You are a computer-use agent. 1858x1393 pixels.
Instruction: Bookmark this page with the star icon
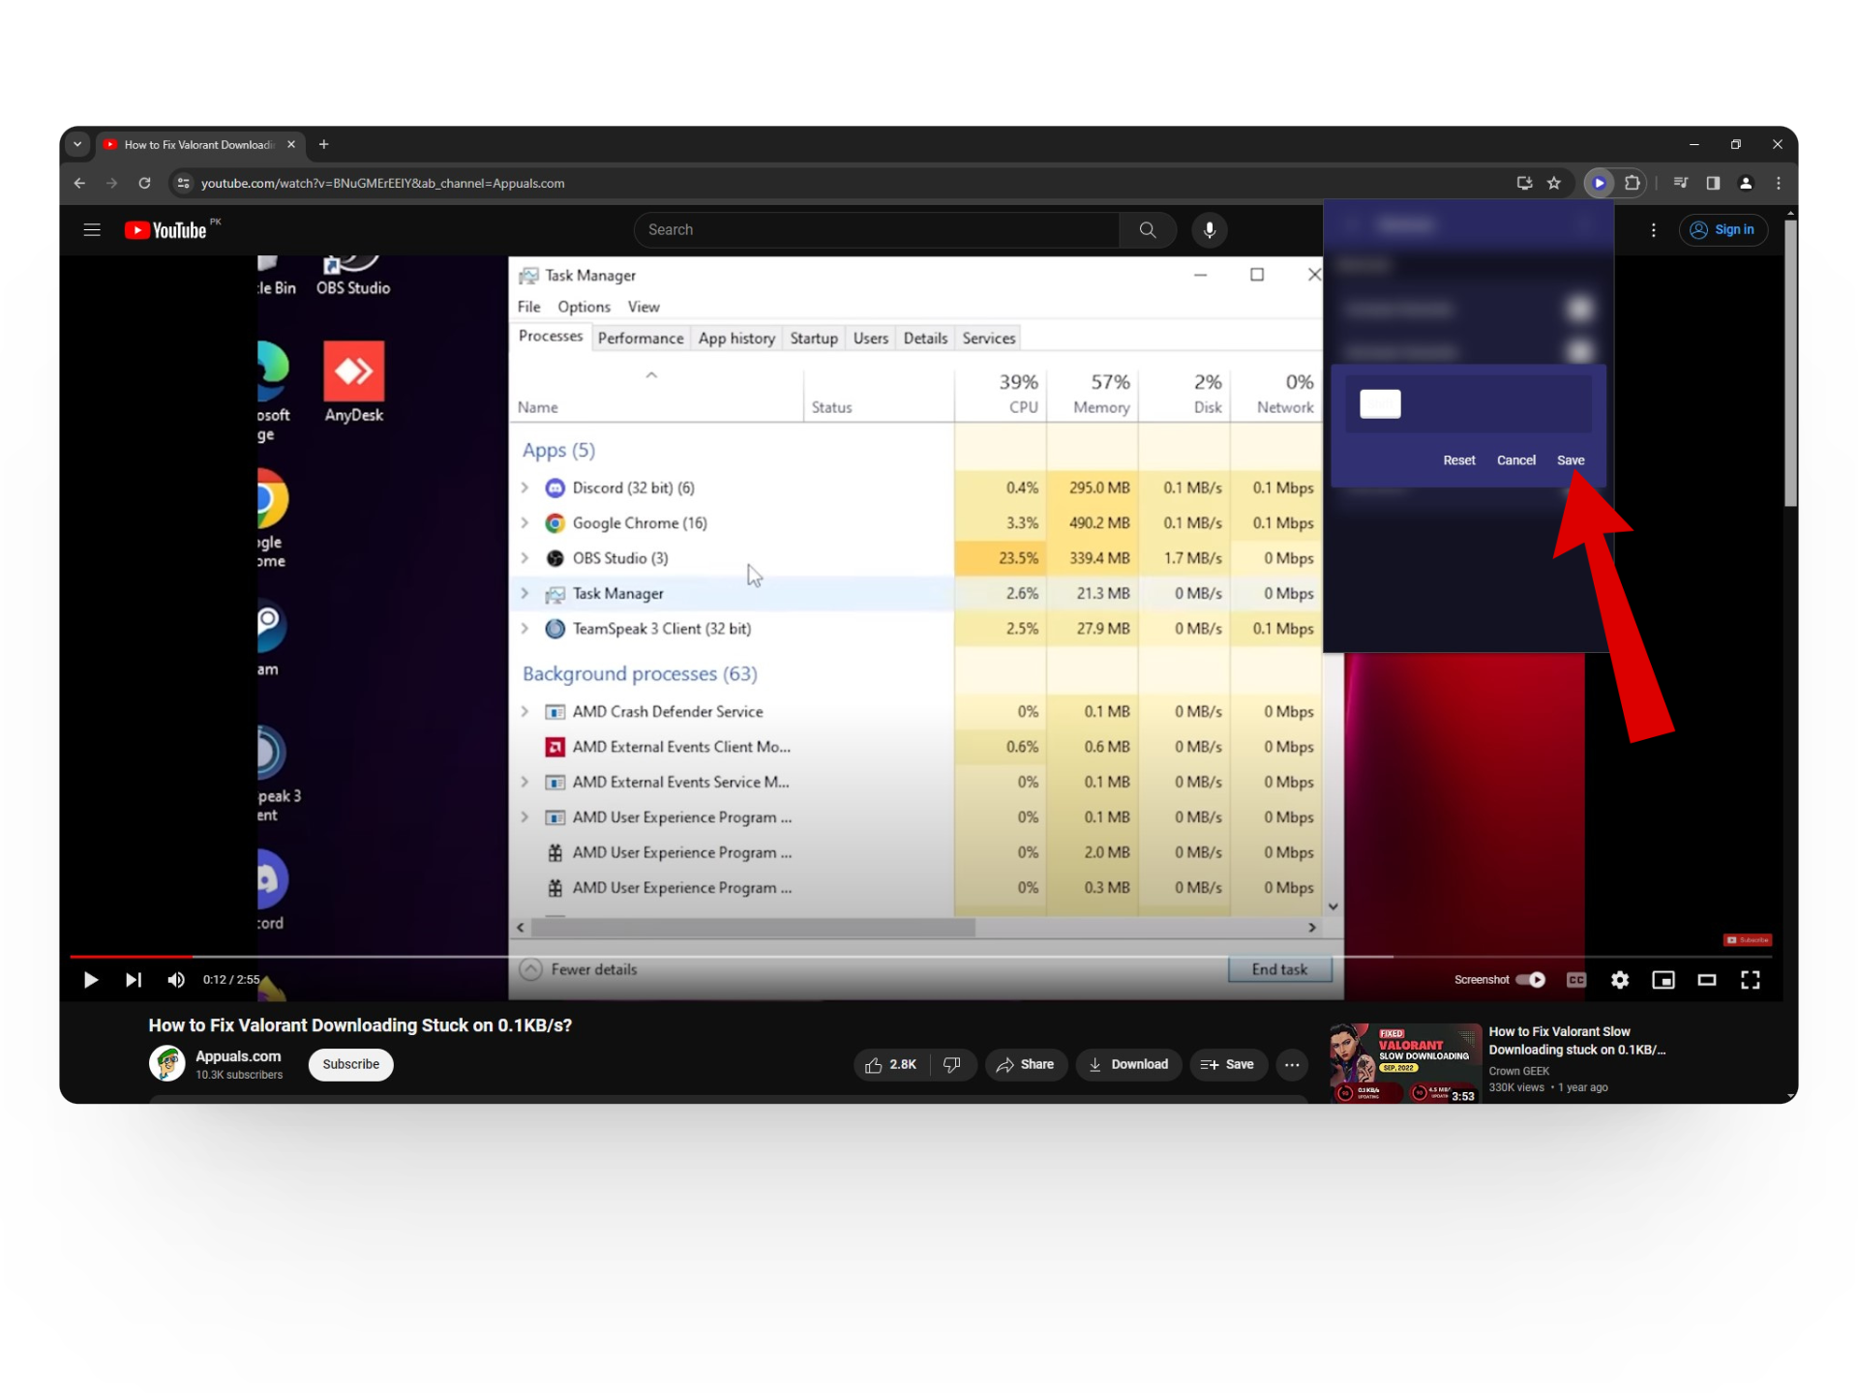(1554, 183)
